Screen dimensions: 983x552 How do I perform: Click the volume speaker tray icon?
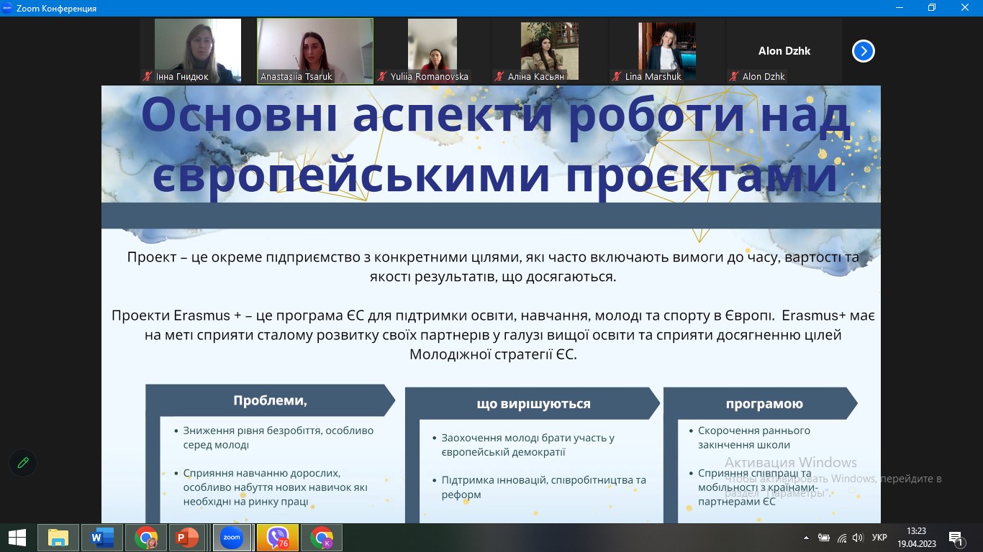tap(857, 538)
